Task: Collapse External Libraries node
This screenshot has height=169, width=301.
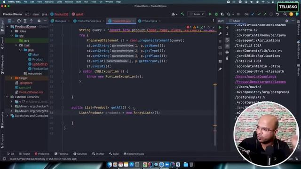Action: 8,97
